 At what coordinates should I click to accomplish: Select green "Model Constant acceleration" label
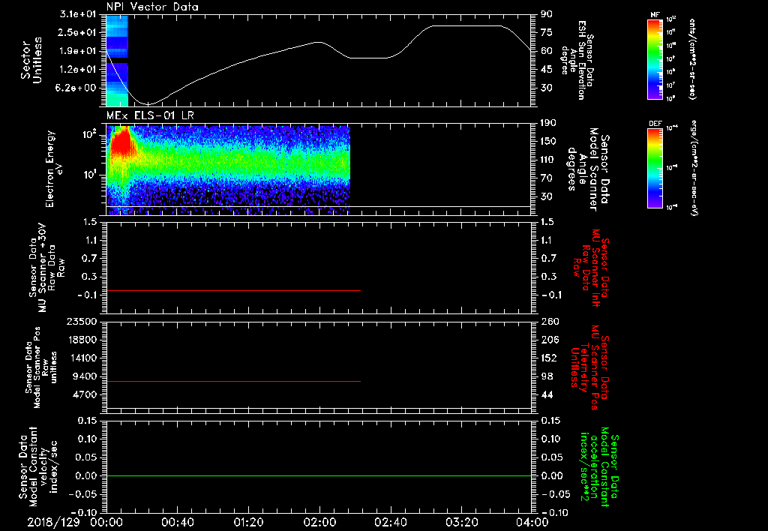(x=599, y=466)
